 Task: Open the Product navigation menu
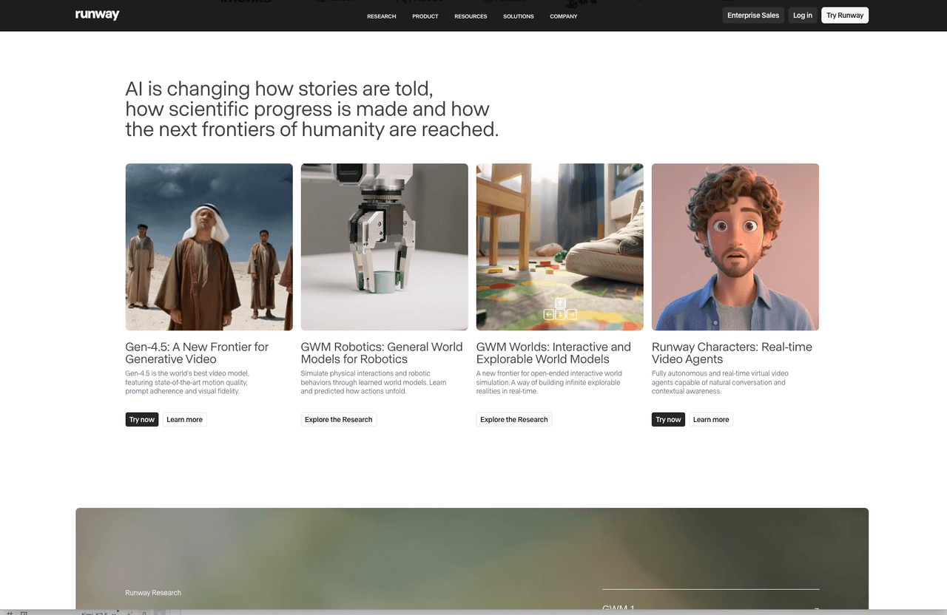coord(425,16)
